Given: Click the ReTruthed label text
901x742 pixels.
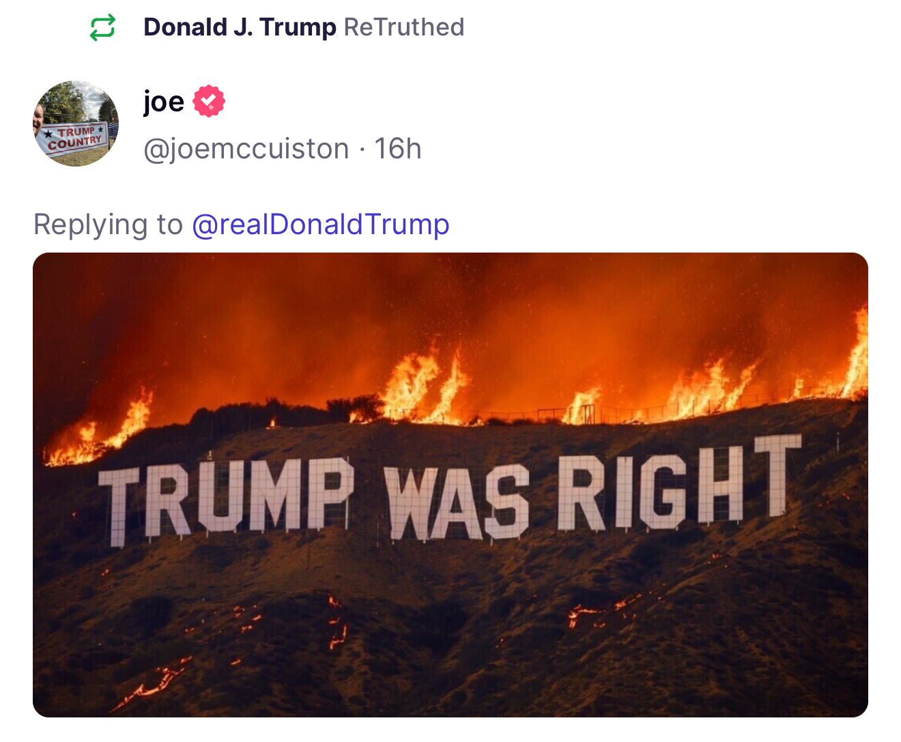Looking at the screenshot, I should [x=404, y=27].
